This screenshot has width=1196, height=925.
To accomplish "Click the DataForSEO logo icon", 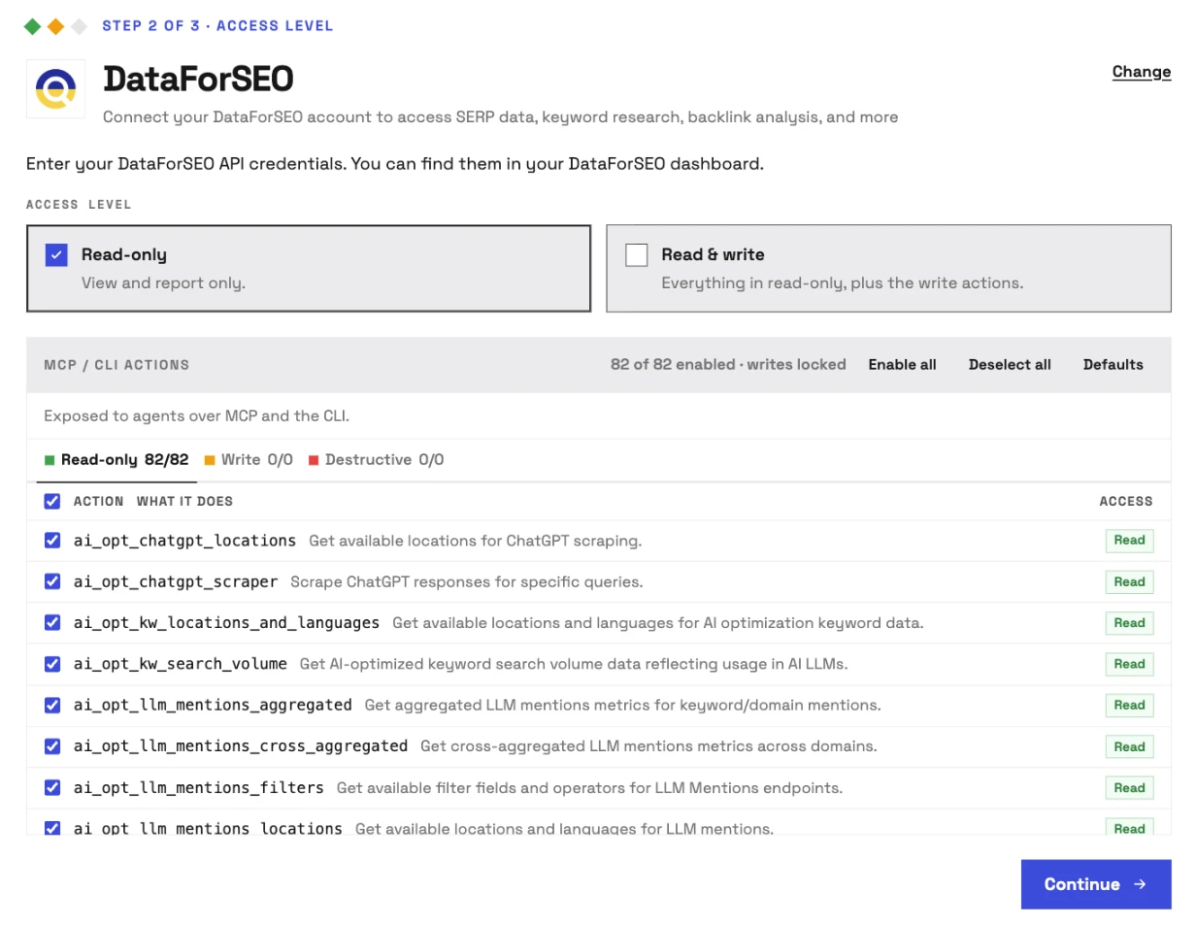I will pyautogui.click(x=55, y=89).
